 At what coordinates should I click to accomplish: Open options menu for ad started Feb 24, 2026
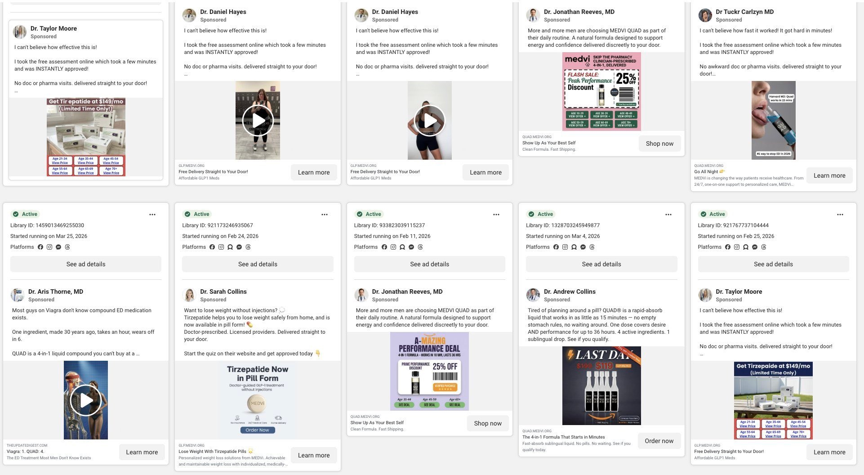[324, 215]
